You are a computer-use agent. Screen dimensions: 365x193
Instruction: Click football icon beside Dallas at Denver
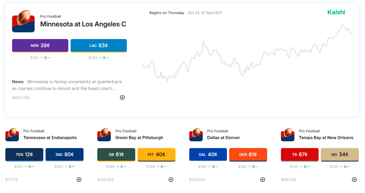[196, 135]
